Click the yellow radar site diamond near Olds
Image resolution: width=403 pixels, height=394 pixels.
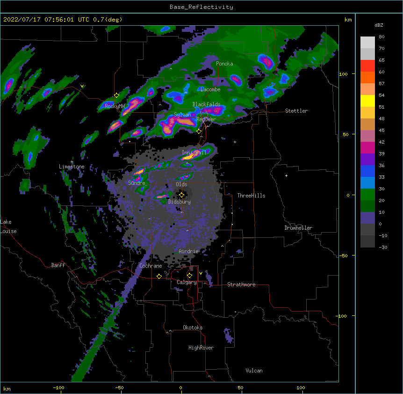tap(181, 195)
